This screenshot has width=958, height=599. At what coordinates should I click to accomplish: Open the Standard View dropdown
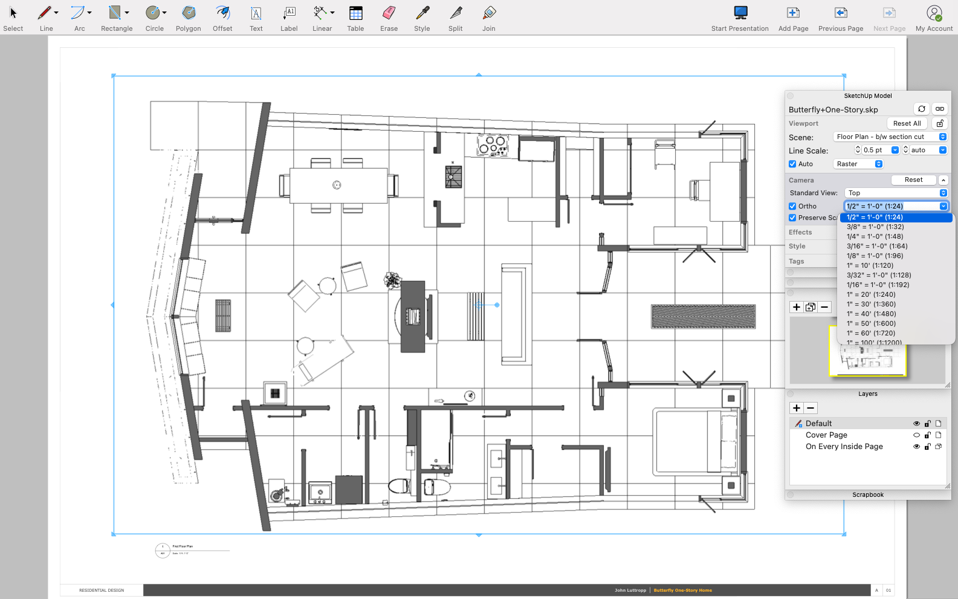(896, 193)
